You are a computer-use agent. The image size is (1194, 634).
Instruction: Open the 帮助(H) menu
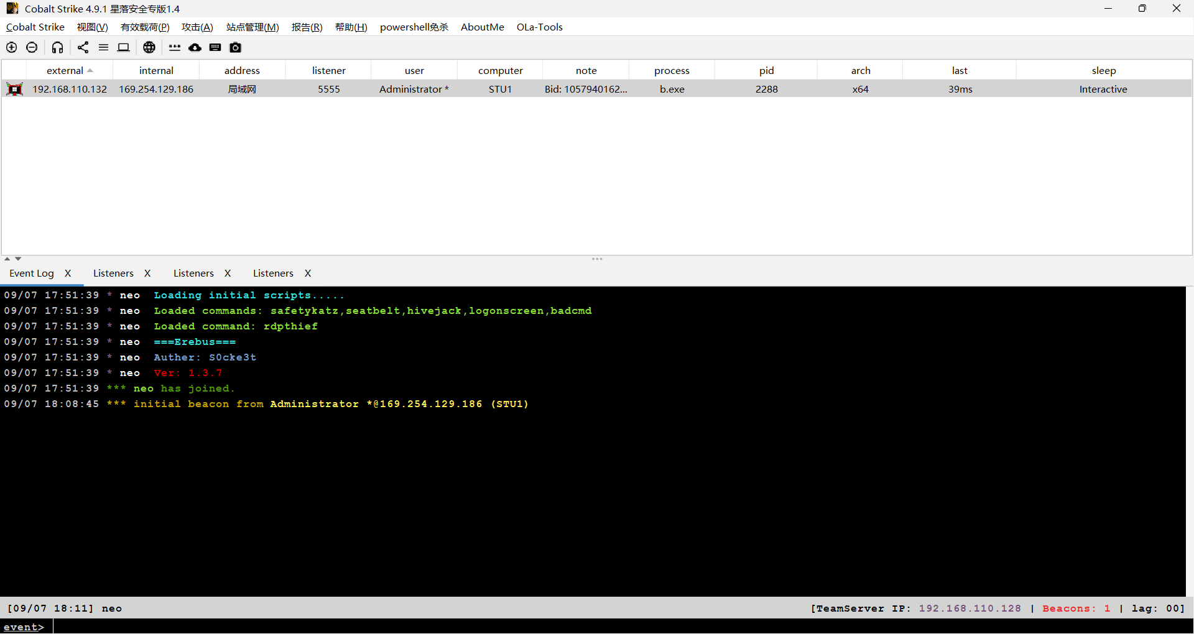(x=351, y=27)
